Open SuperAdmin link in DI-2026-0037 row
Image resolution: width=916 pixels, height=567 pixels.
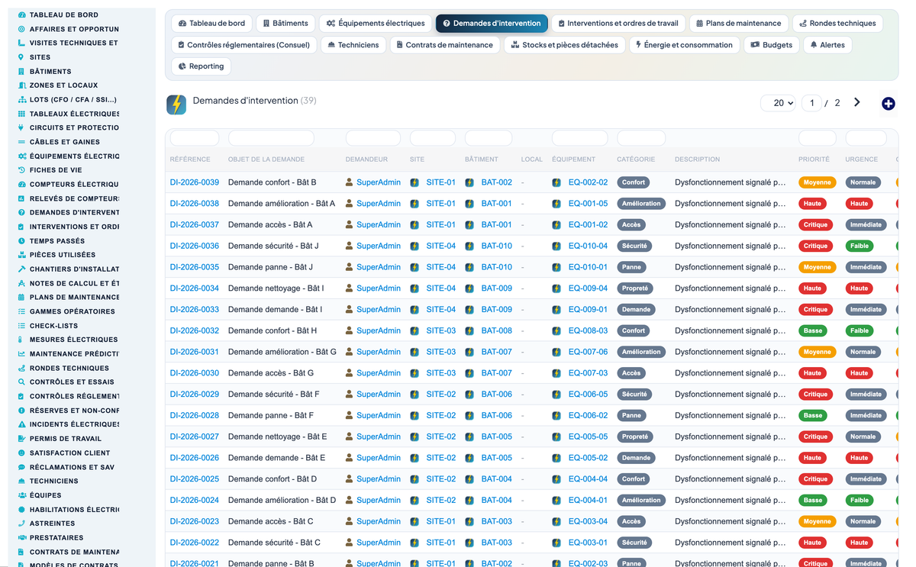tap(379, 225)
